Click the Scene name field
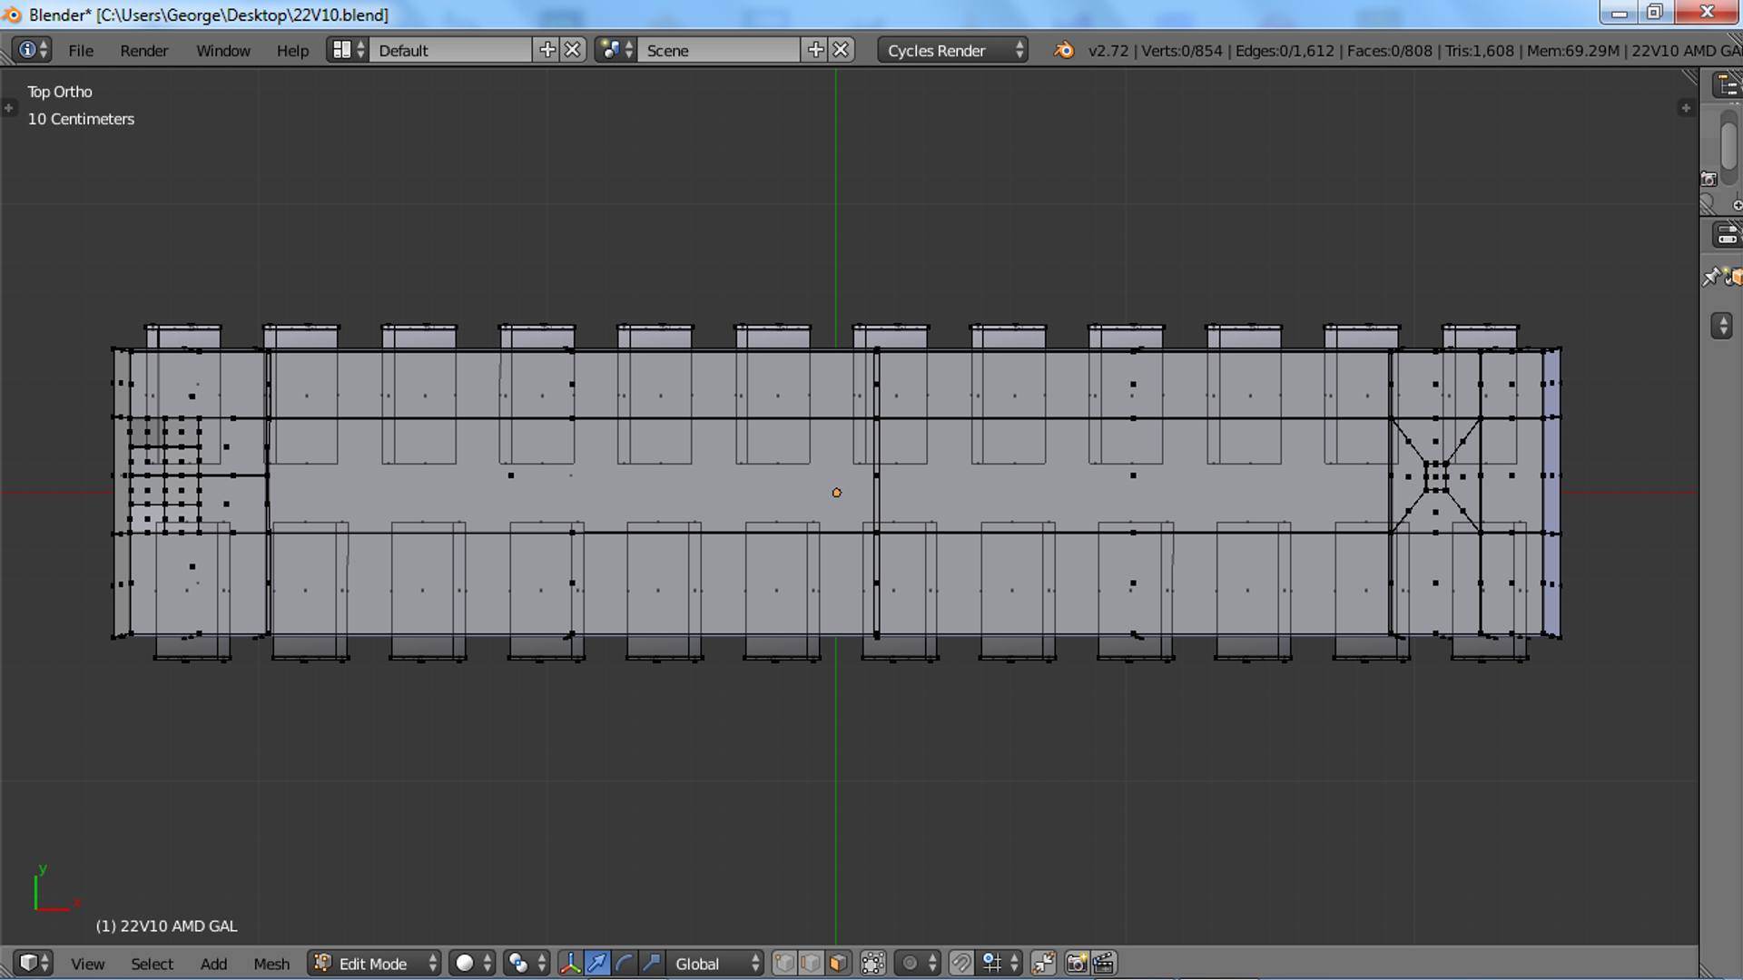 point(717,51)
